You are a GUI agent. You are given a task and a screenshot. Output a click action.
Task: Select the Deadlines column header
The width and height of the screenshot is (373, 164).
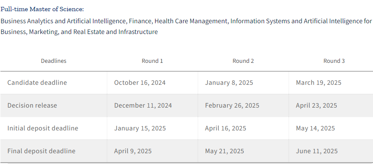point(53,61)
